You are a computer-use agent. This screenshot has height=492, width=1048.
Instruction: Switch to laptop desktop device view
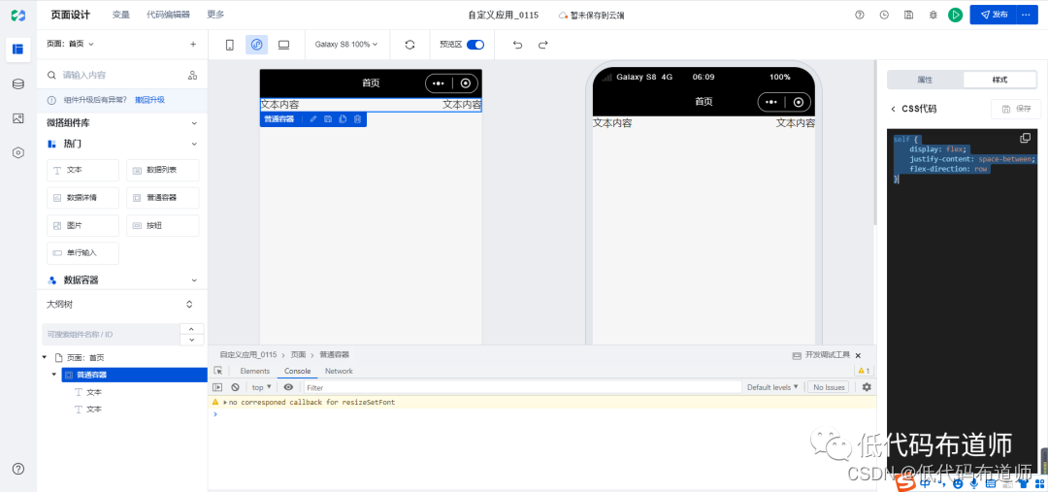tap(283, 45)
